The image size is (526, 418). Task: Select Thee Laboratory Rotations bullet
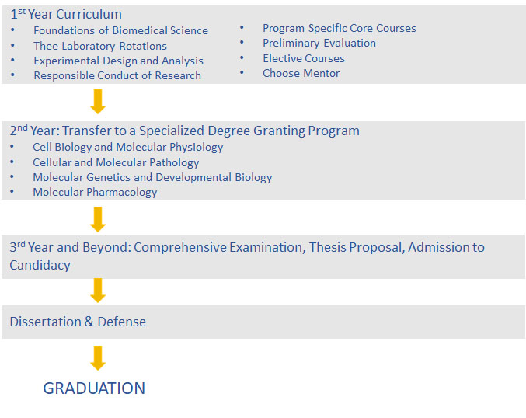[100, 46]
